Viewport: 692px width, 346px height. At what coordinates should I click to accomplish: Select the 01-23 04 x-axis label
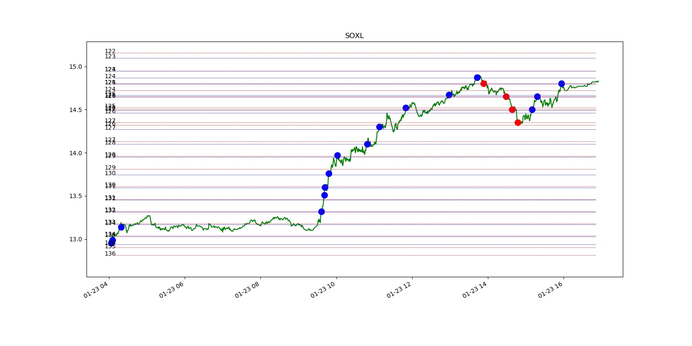(96, 290)
